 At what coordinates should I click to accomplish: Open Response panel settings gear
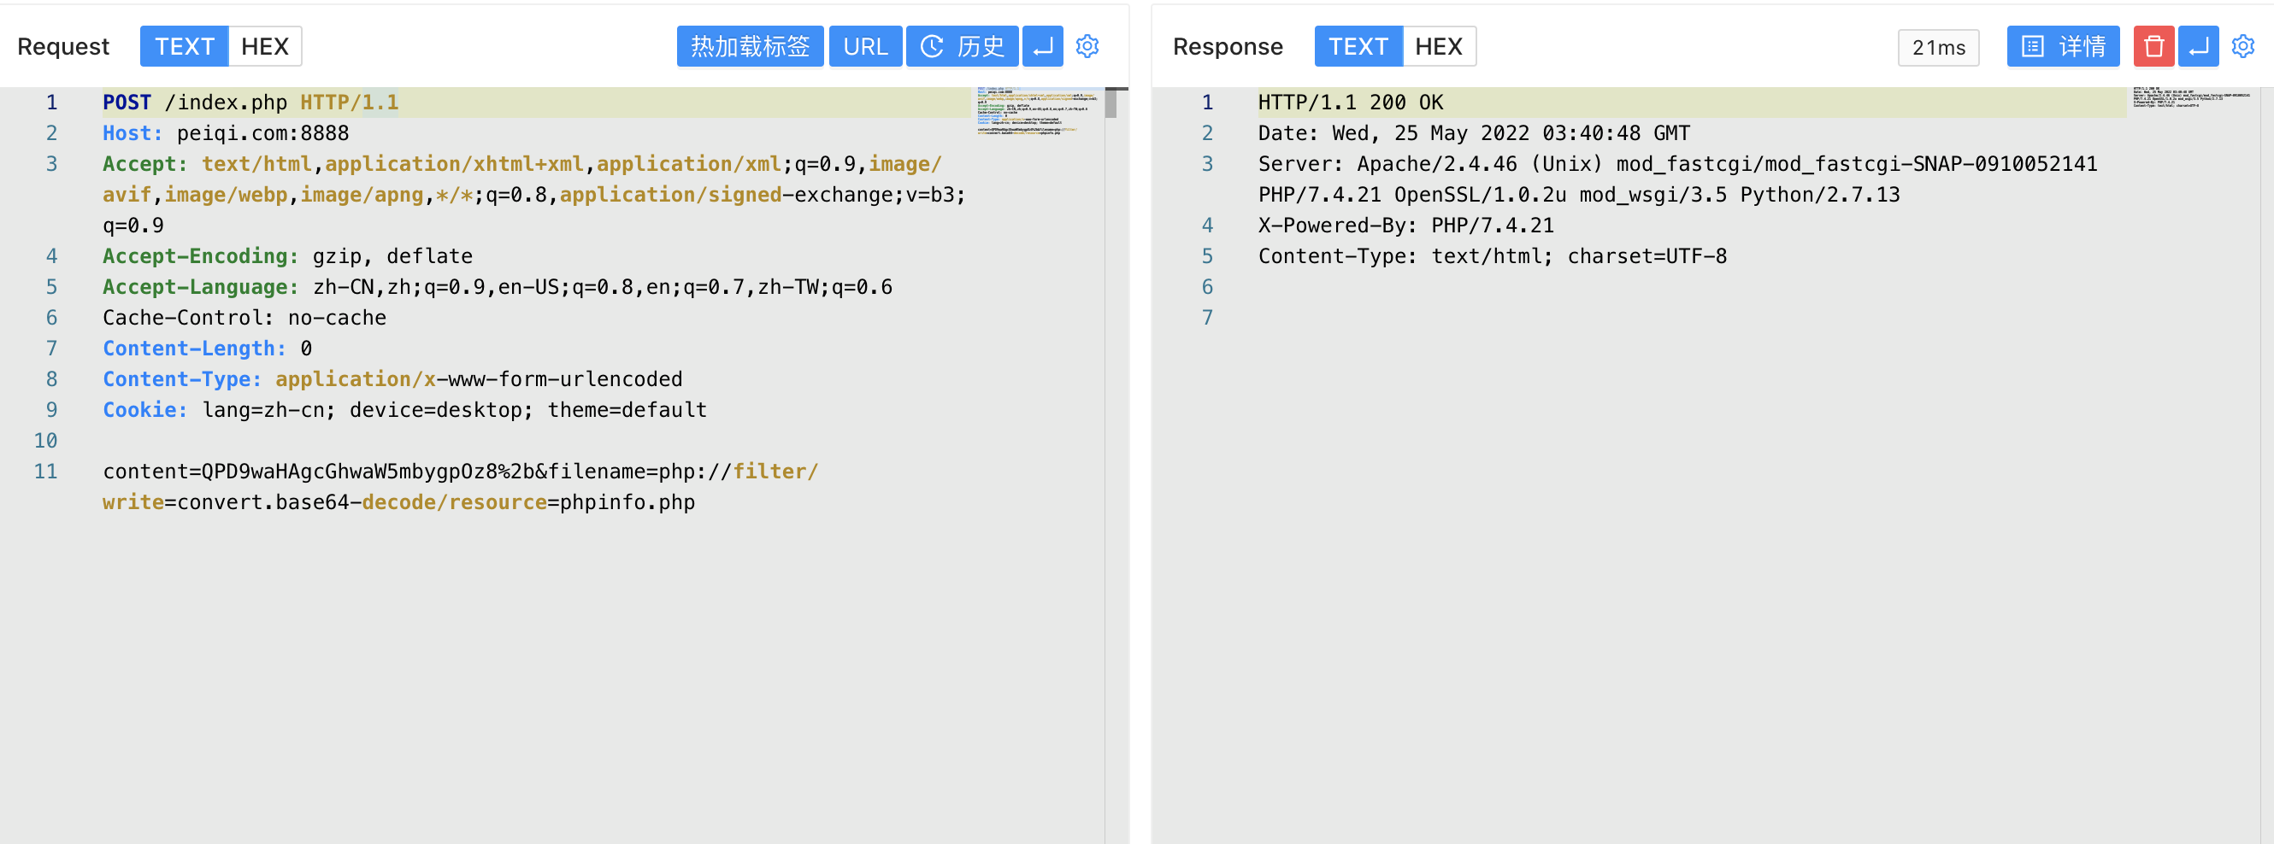[2242, 46]
